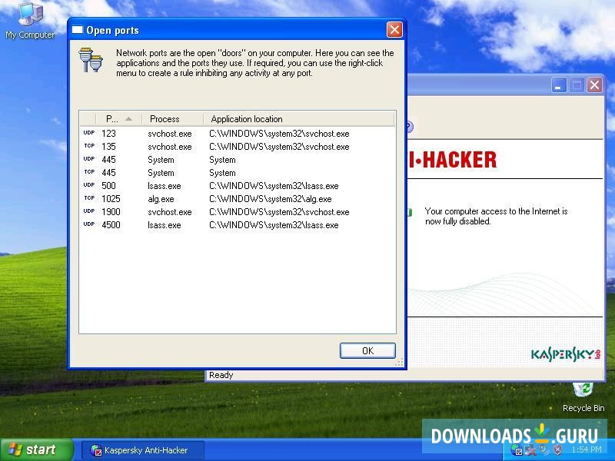Select the TCP icon for port 1025
The image size is (615, 461).
click(89, 198)
